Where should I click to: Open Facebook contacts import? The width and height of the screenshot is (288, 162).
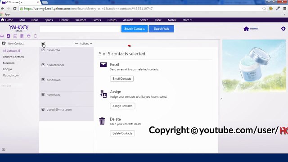(9, 63)
